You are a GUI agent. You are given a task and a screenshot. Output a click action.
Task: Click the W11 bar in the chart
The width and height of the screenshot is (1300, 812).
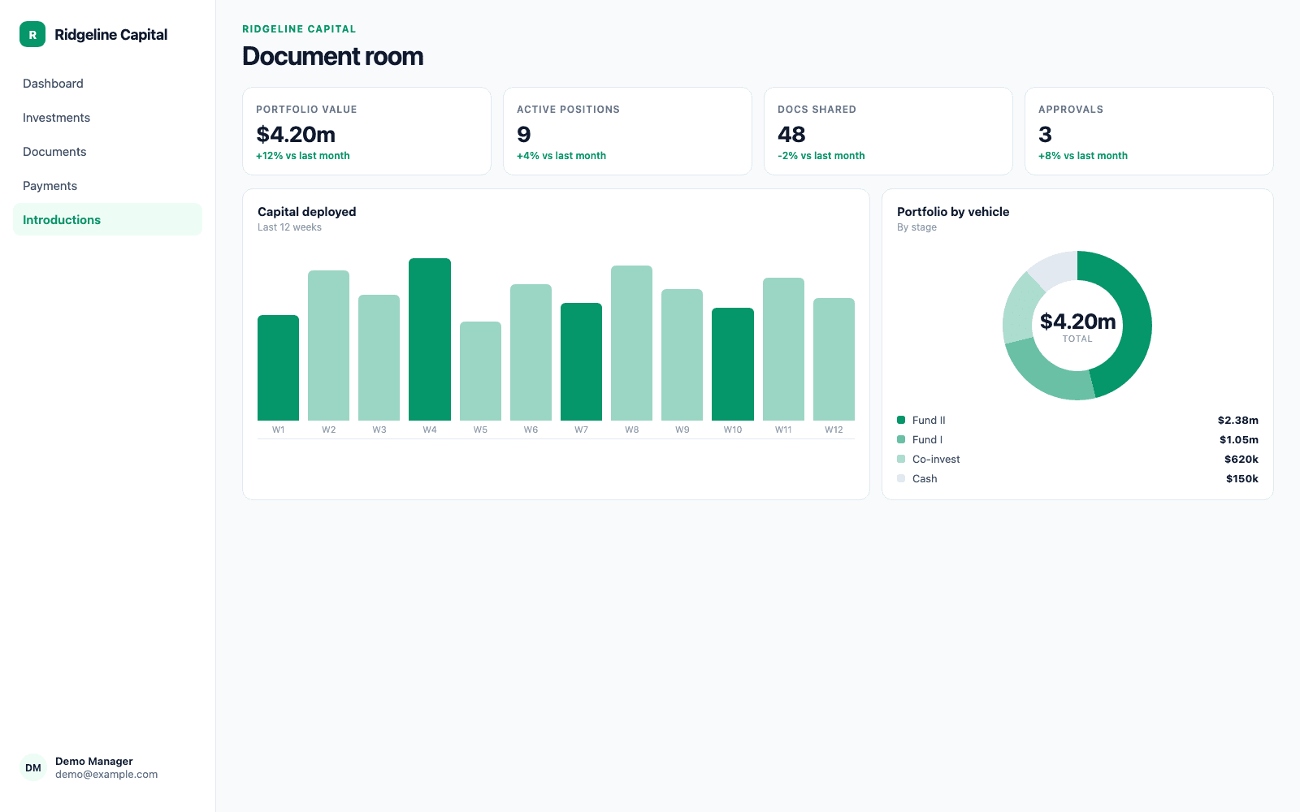pos(783,349)
